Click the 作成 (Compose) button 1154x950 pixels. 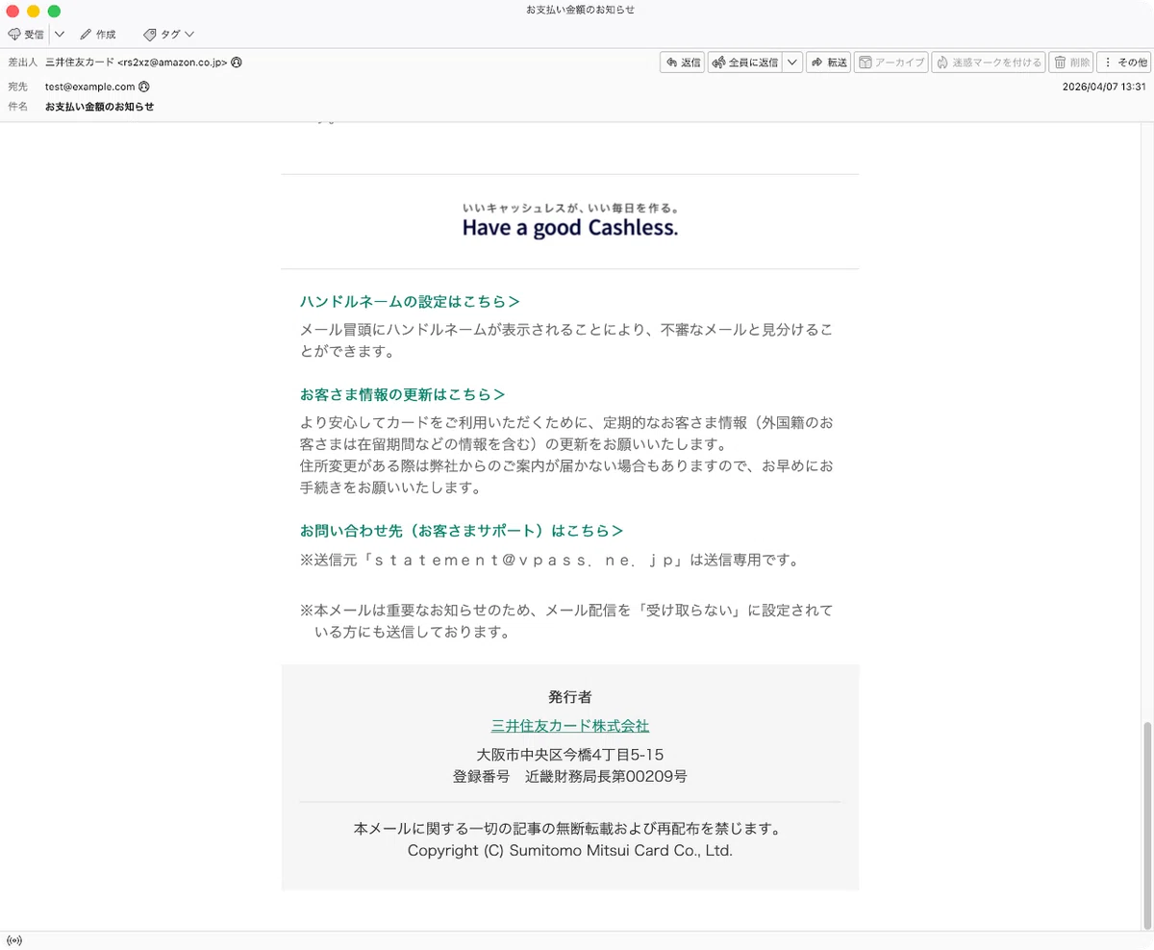97,34
